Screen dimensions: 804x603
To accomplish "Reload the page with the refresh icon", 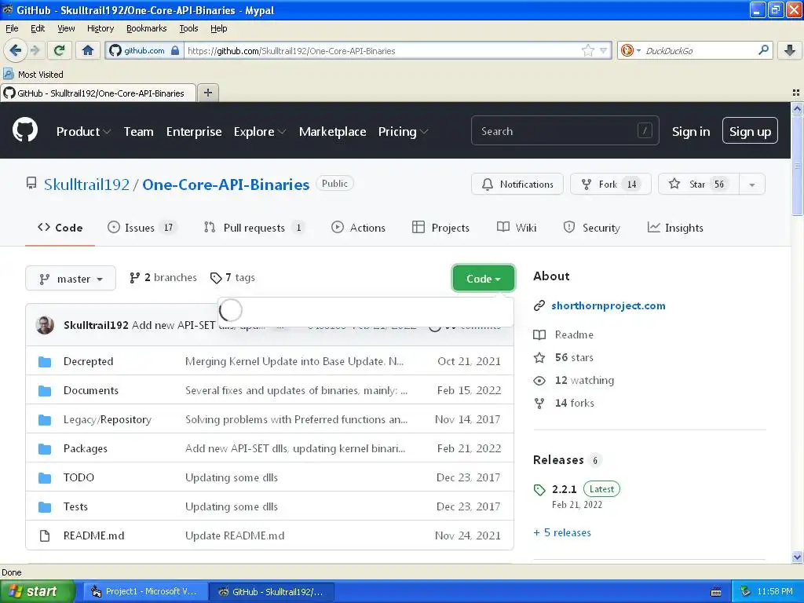I will tap(59, 50).
